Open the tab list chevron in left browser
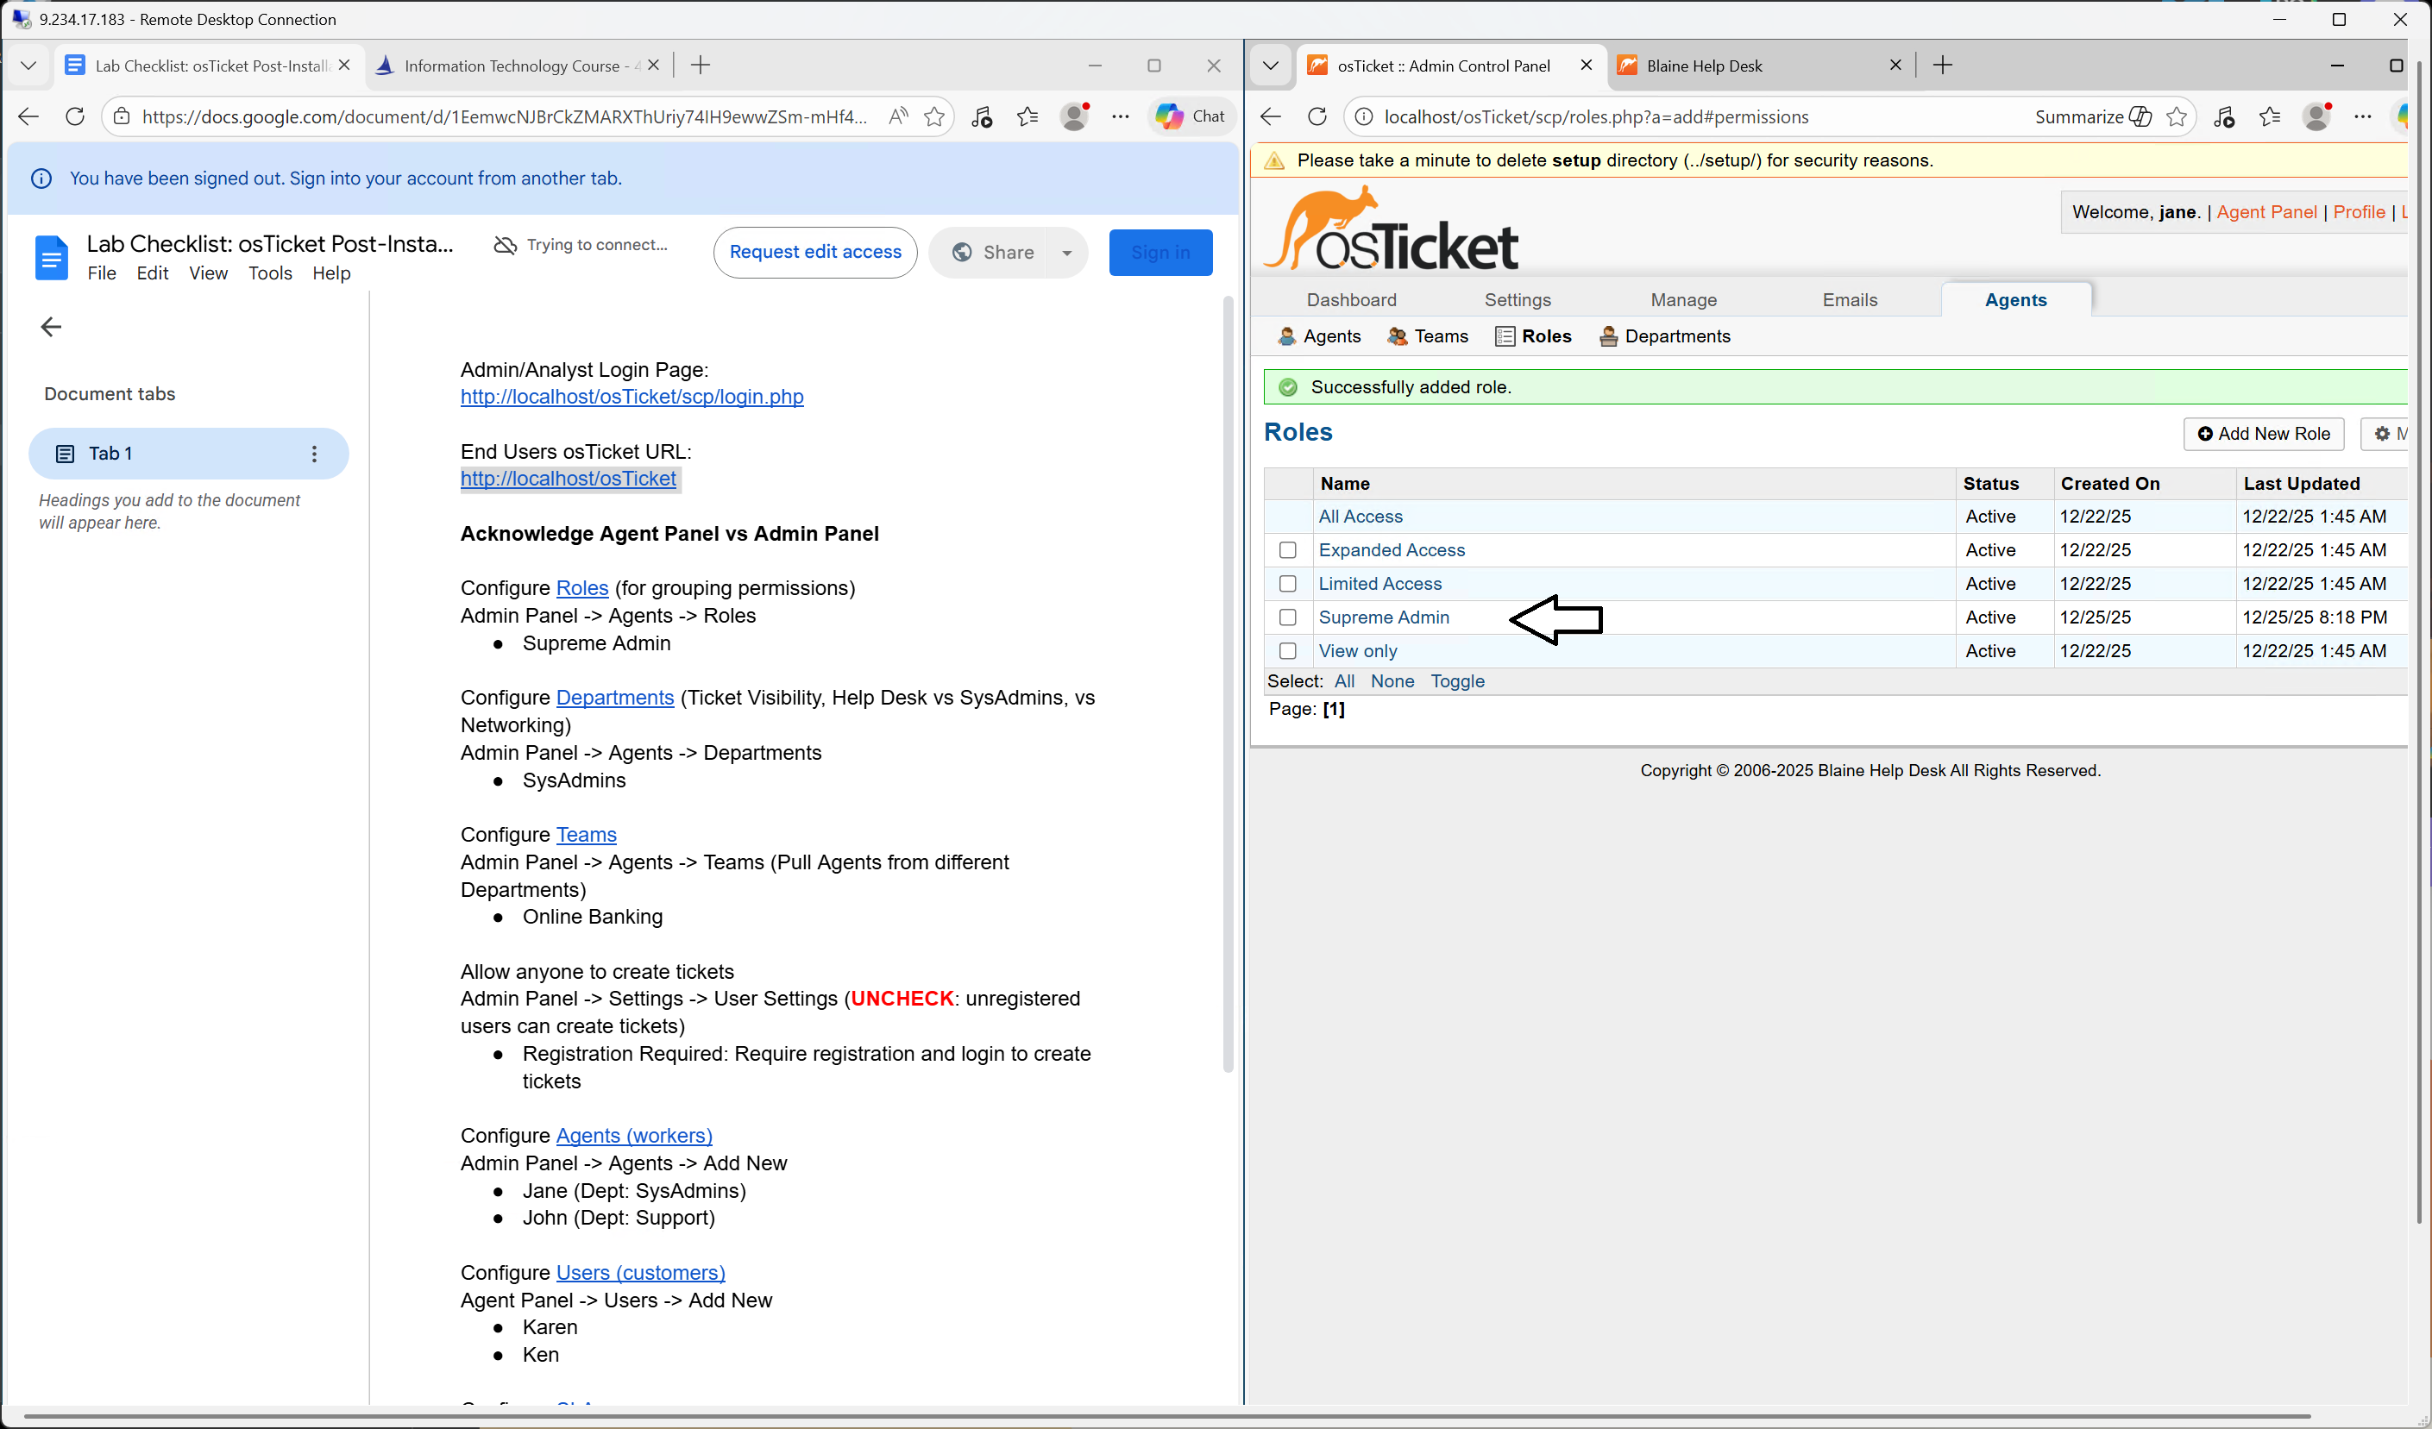Screen dimensions: 2432x1429 point(28,66)
